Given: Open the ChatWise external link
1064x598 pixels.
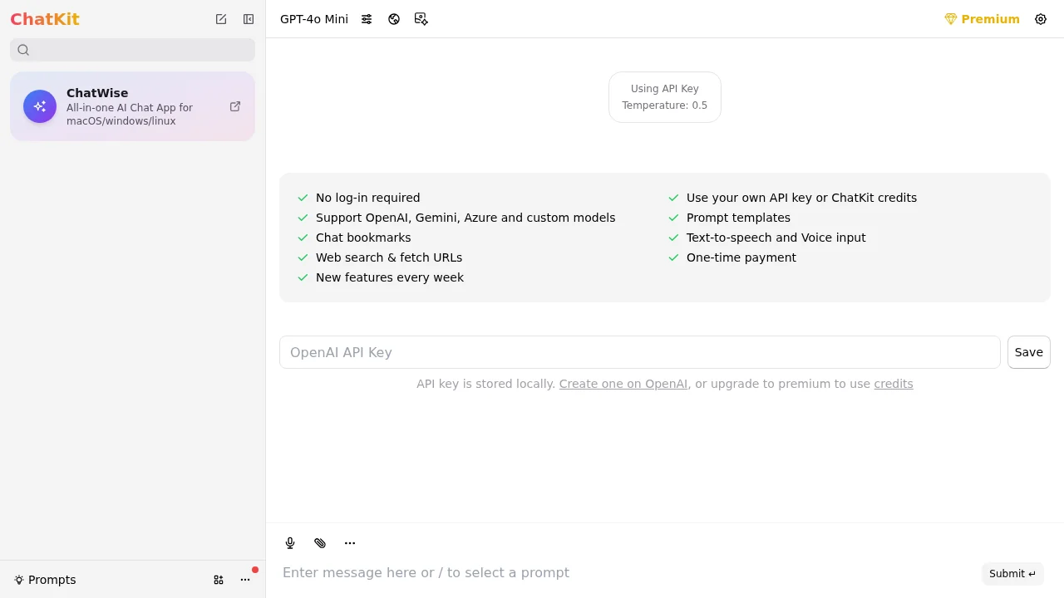Looking at the screenshot, I should [235, 106].
